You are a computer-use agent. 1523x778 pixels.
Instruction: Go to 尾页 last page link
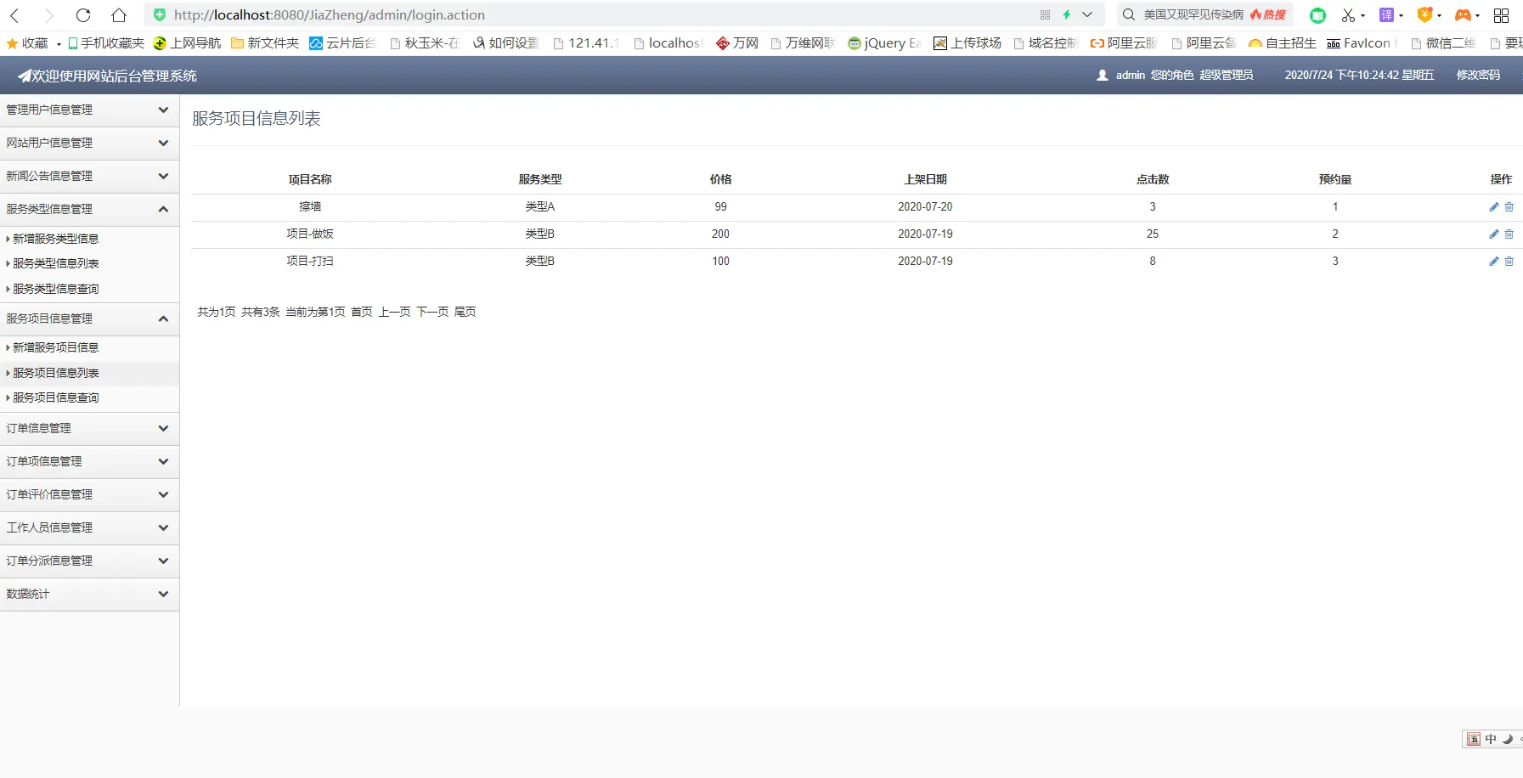click(x=465, y=313)
